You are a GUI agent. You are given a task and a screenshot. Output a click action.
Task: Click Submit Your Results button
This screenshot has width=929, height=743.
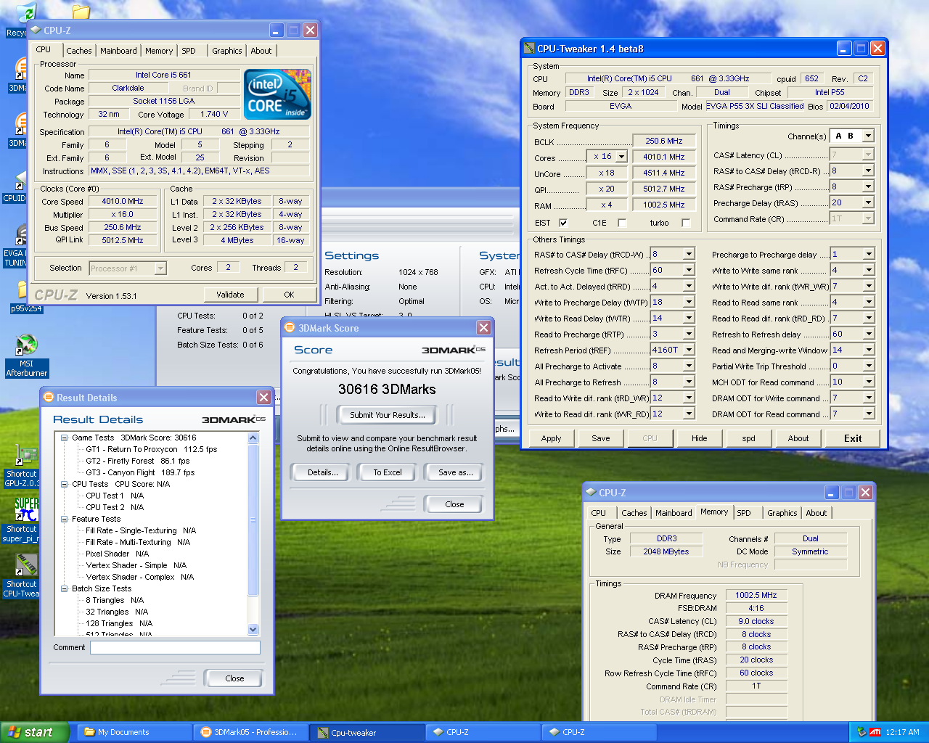coord(388,415)
